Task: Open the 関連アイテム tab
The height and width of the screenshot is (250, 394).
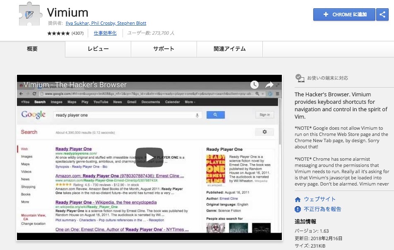Action: click(x=230, y=49)
